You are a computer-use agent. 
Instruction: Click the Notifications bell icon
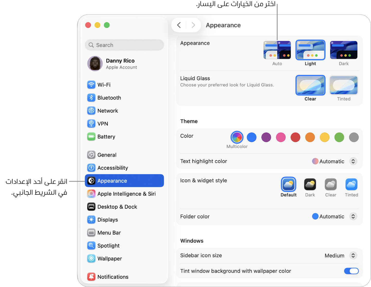click(91, 277)
